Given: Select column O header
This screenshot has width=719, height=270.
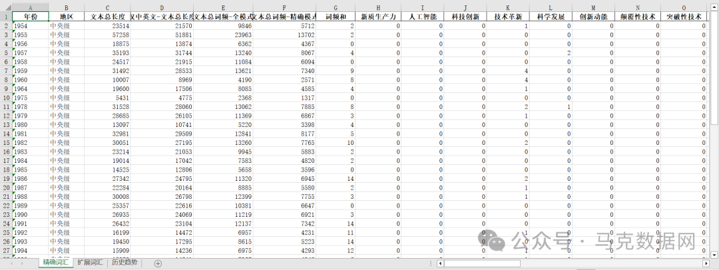Looking at the screenshot, I should coord(684,7).
